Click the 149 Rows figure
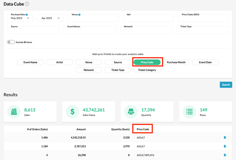The height and width of the screenshot is (160, 236). [203, 110]
